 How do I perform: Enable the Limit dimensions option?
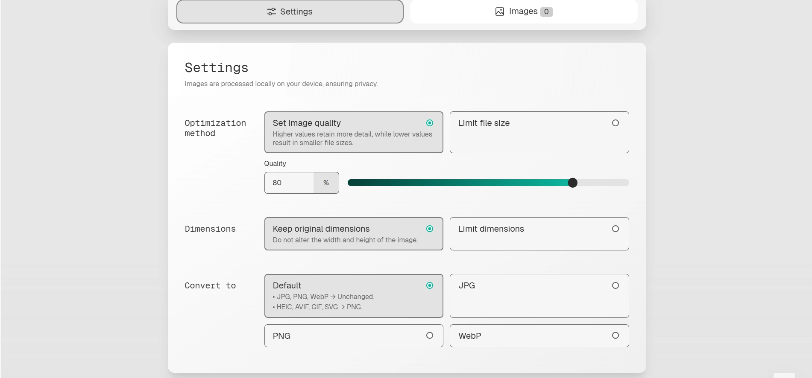(539, 234)
